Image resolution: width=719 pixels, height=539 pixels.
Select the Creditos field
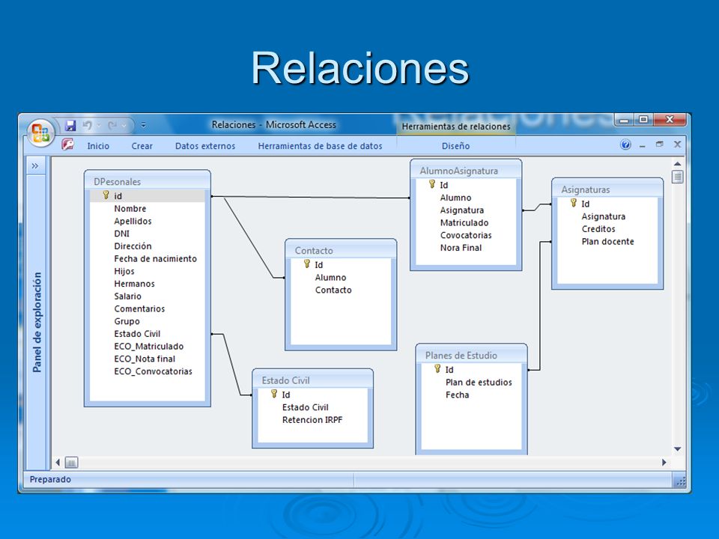coord(598,229)
